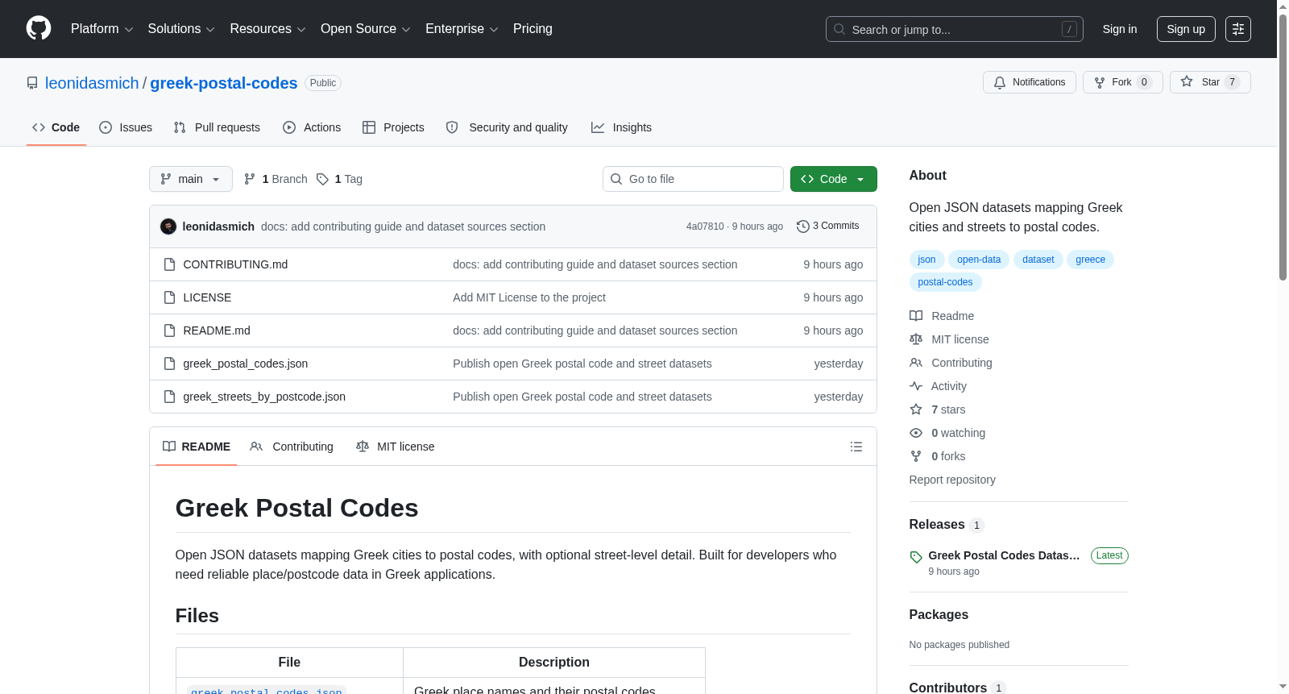Click the bell icon in Notifications button

[1000, 82]
